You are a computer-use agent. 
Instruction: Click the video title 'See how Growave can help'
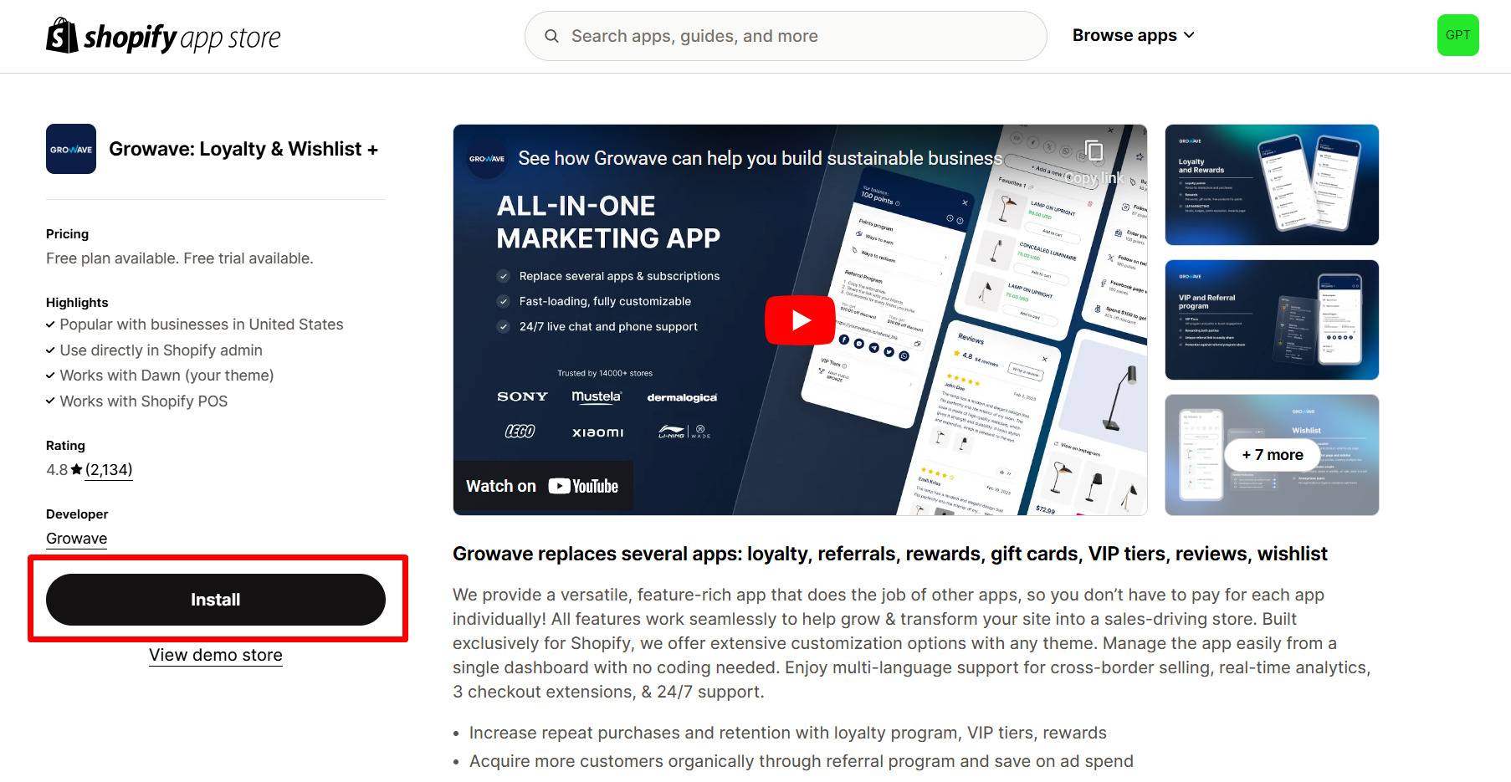pos(760,158)
